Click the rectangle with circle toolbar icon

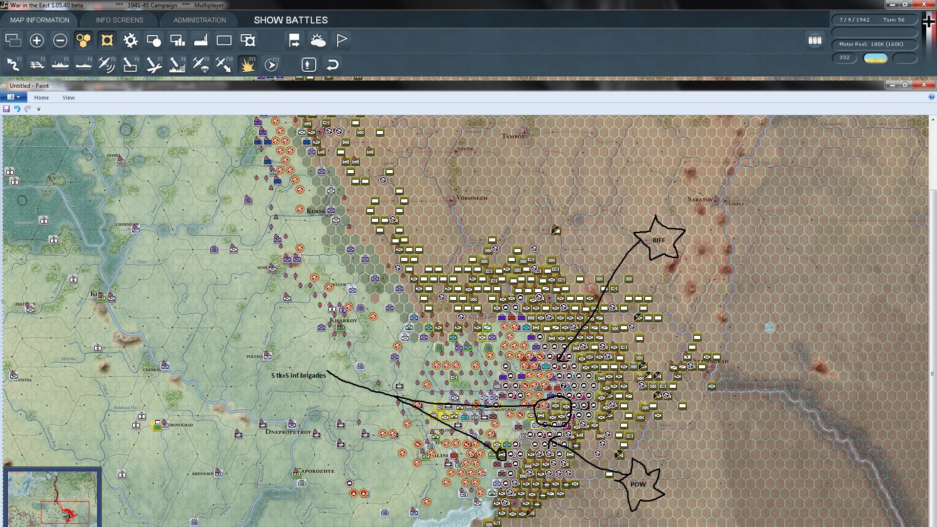pos(154,40)
